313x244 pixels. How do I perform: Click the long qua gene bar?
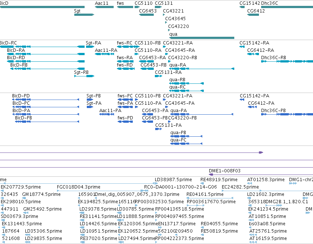click(x=202, y=38)
